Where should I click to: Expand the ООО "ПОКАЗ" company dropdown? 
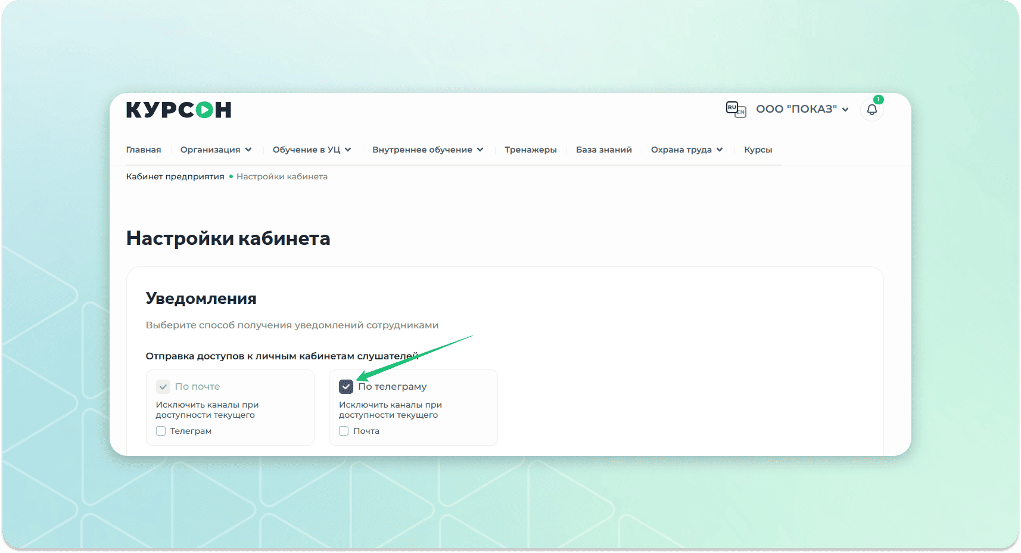[802, 109]
